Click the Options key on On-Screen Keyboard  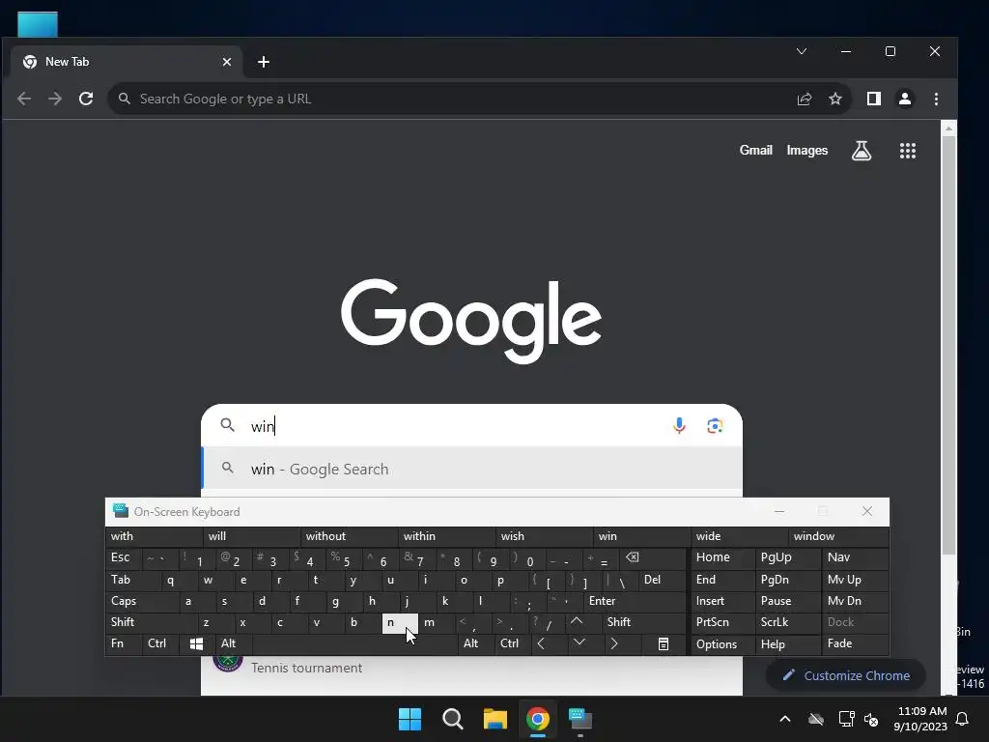[x=722, y=643]
